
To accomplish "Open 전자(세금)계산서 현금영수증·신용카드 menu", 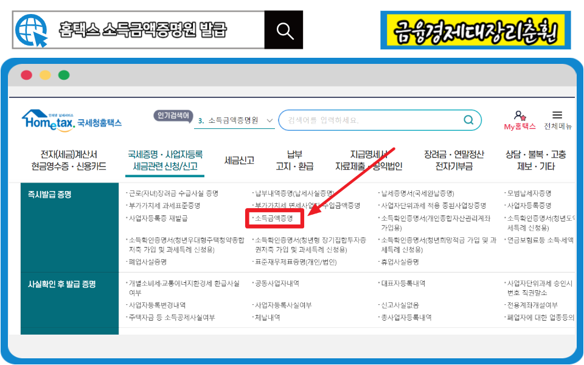I will pyautogui.click(x=69, y=161).
